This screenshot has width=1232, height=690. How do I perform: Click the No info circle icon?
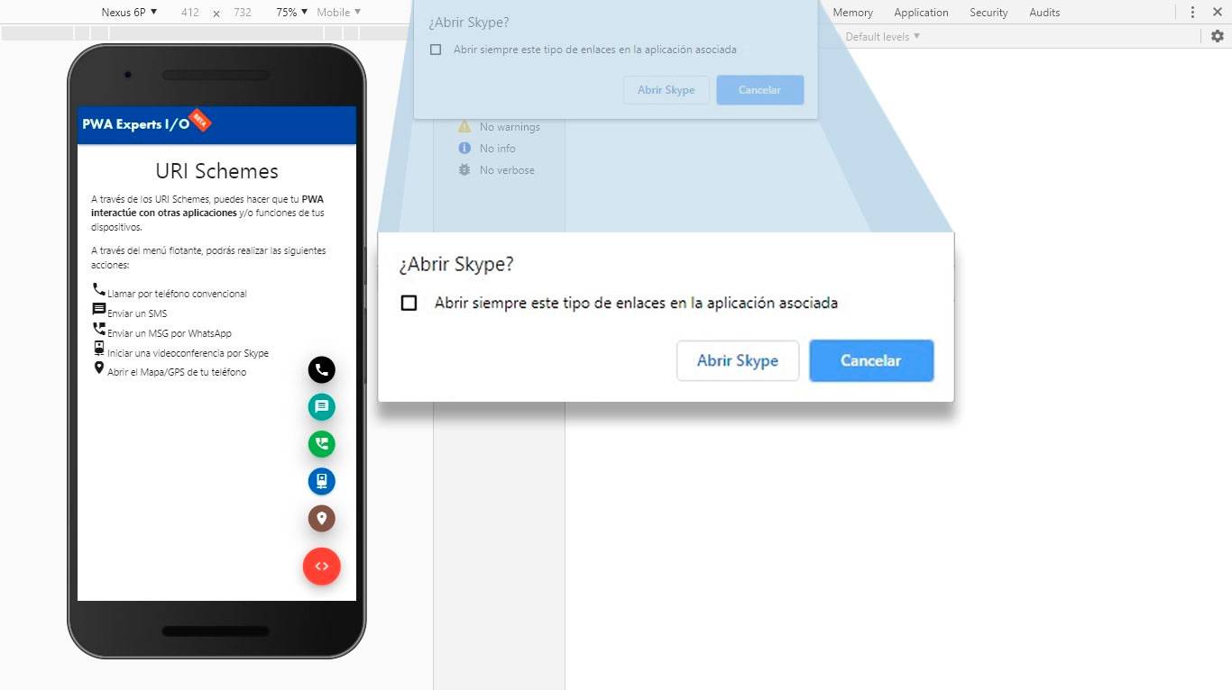point(464,148)
